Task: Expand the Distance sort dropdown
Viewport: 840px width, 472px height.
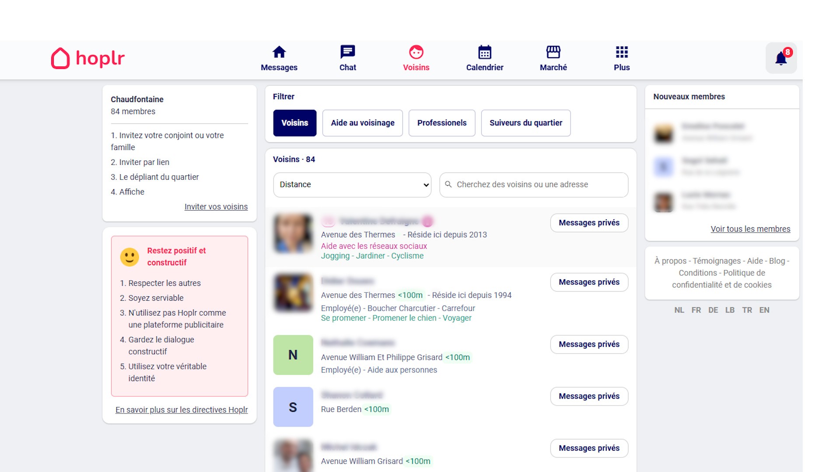Action: [352, 185]
